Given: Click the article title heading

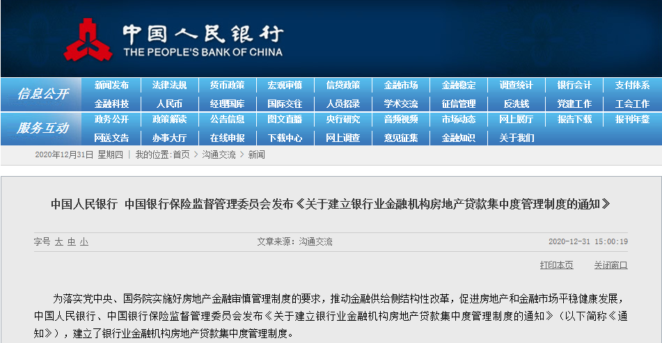Looking at the screenshot, I should tap(331, 204).
